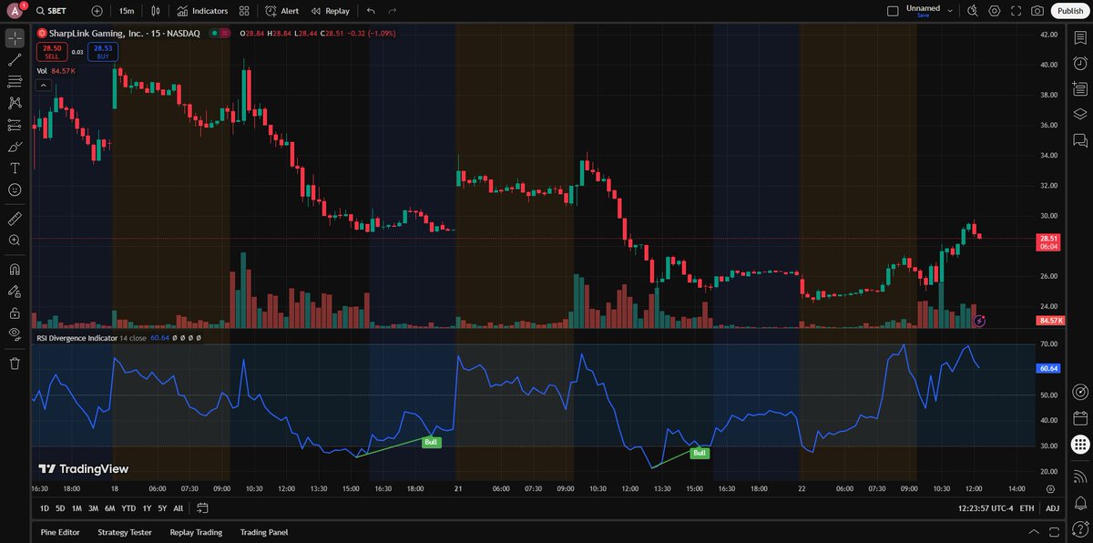The height and width of the screenshot is (543, 1093).
Task: Open the alerts clock panel in the right sidebar
Action: (1080, 63)
